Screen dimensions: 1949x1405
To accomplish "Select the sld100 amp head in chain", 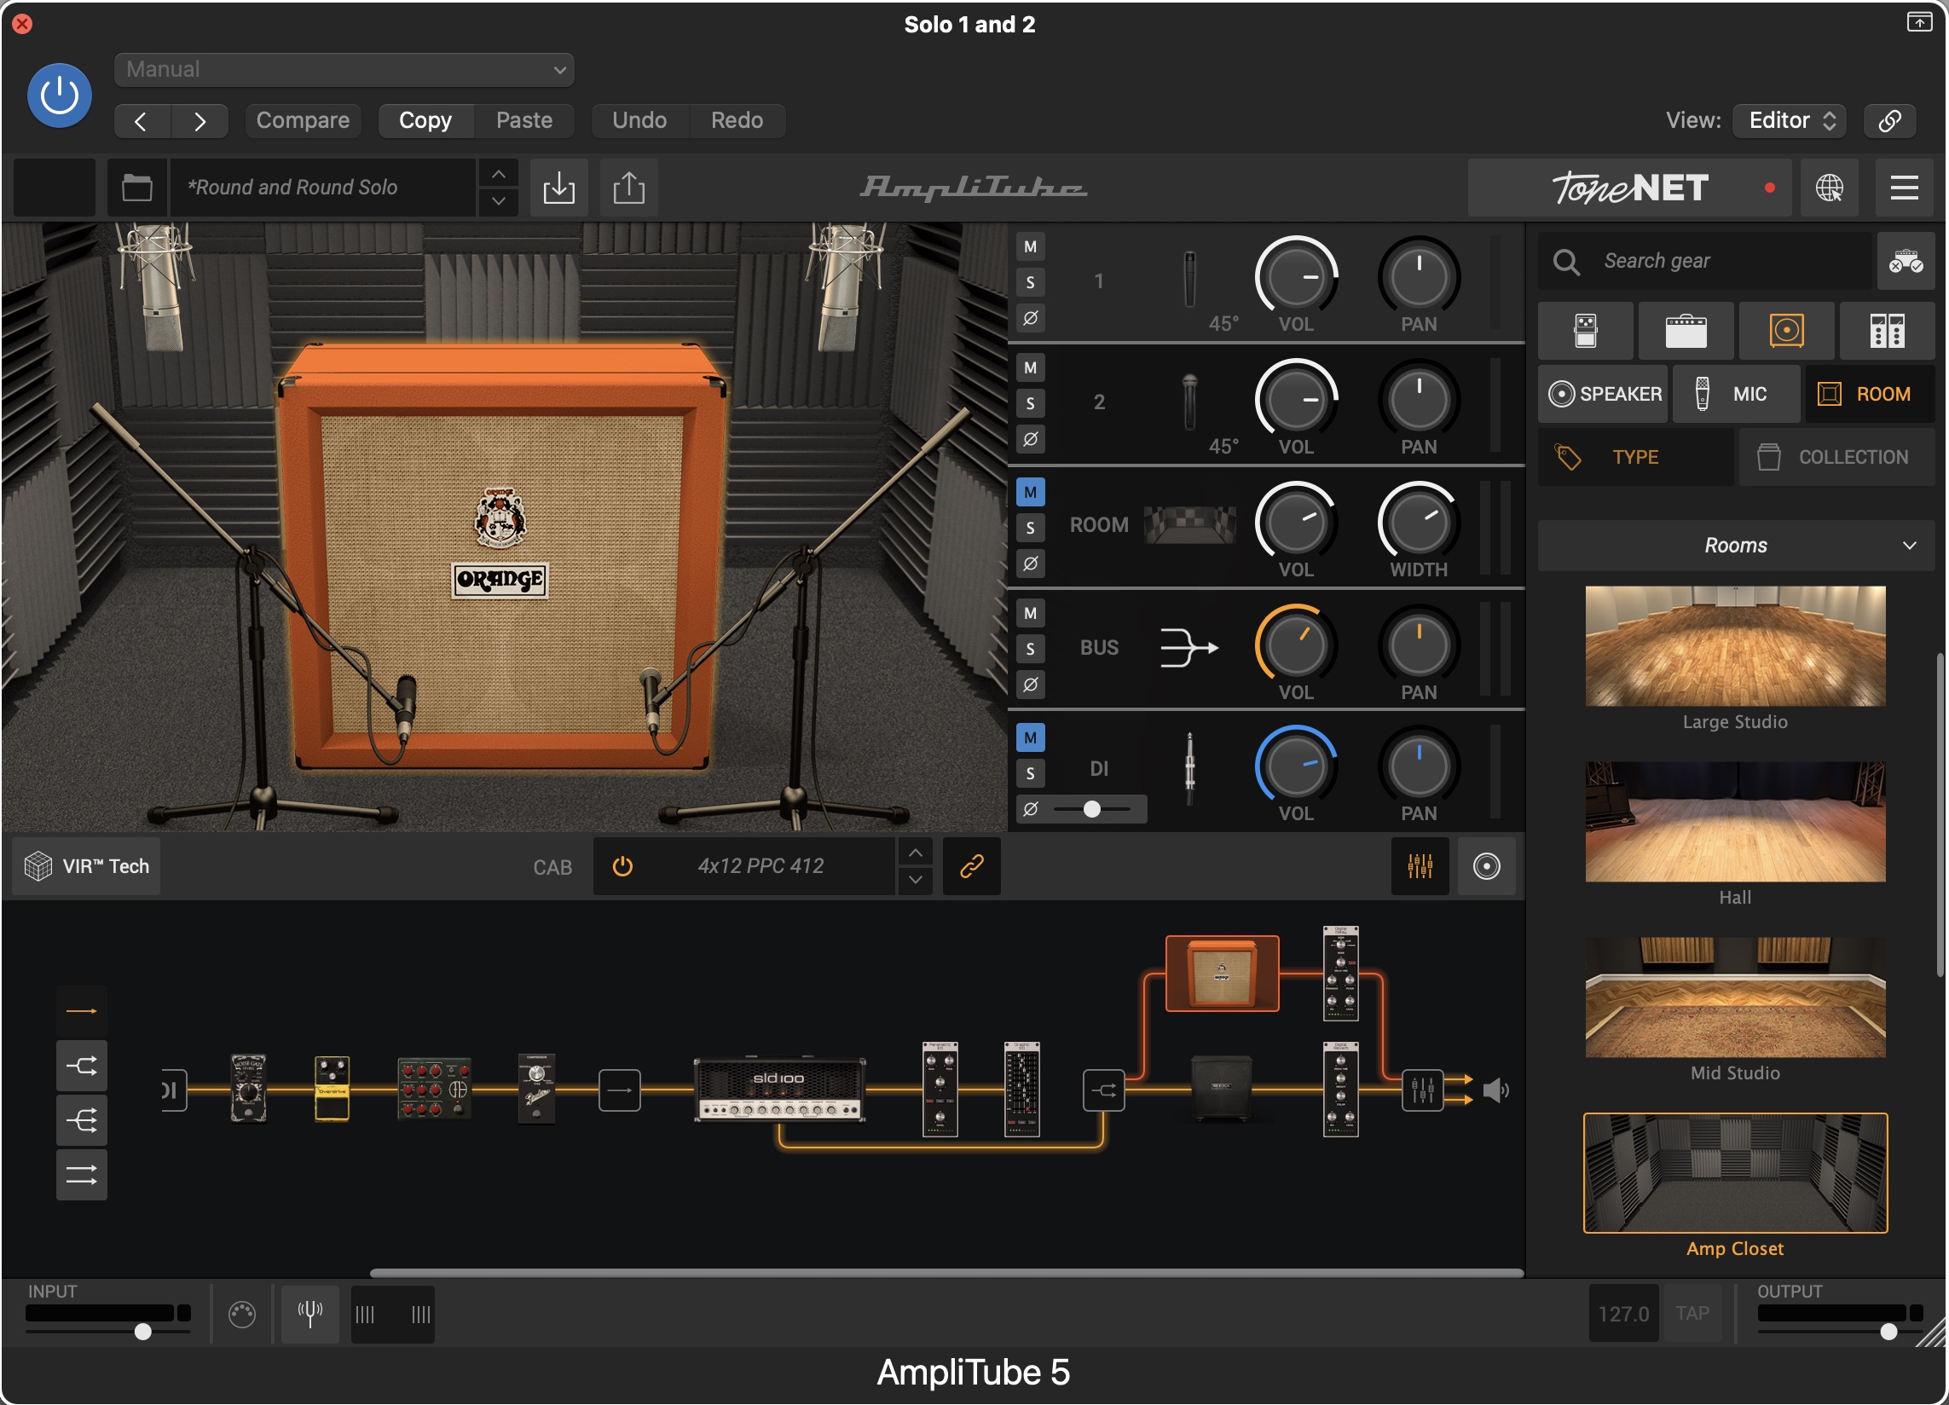I will (x=778, y=1090).
